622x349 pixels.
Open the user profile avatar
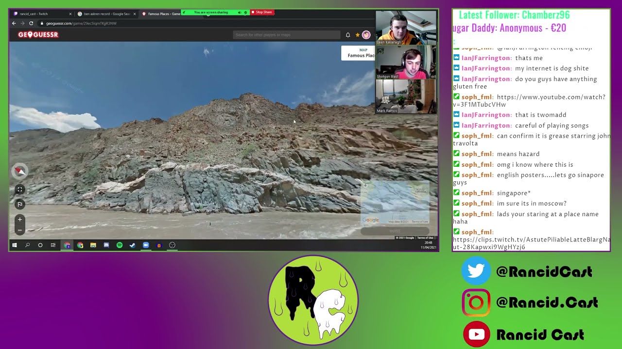[366, 35]
